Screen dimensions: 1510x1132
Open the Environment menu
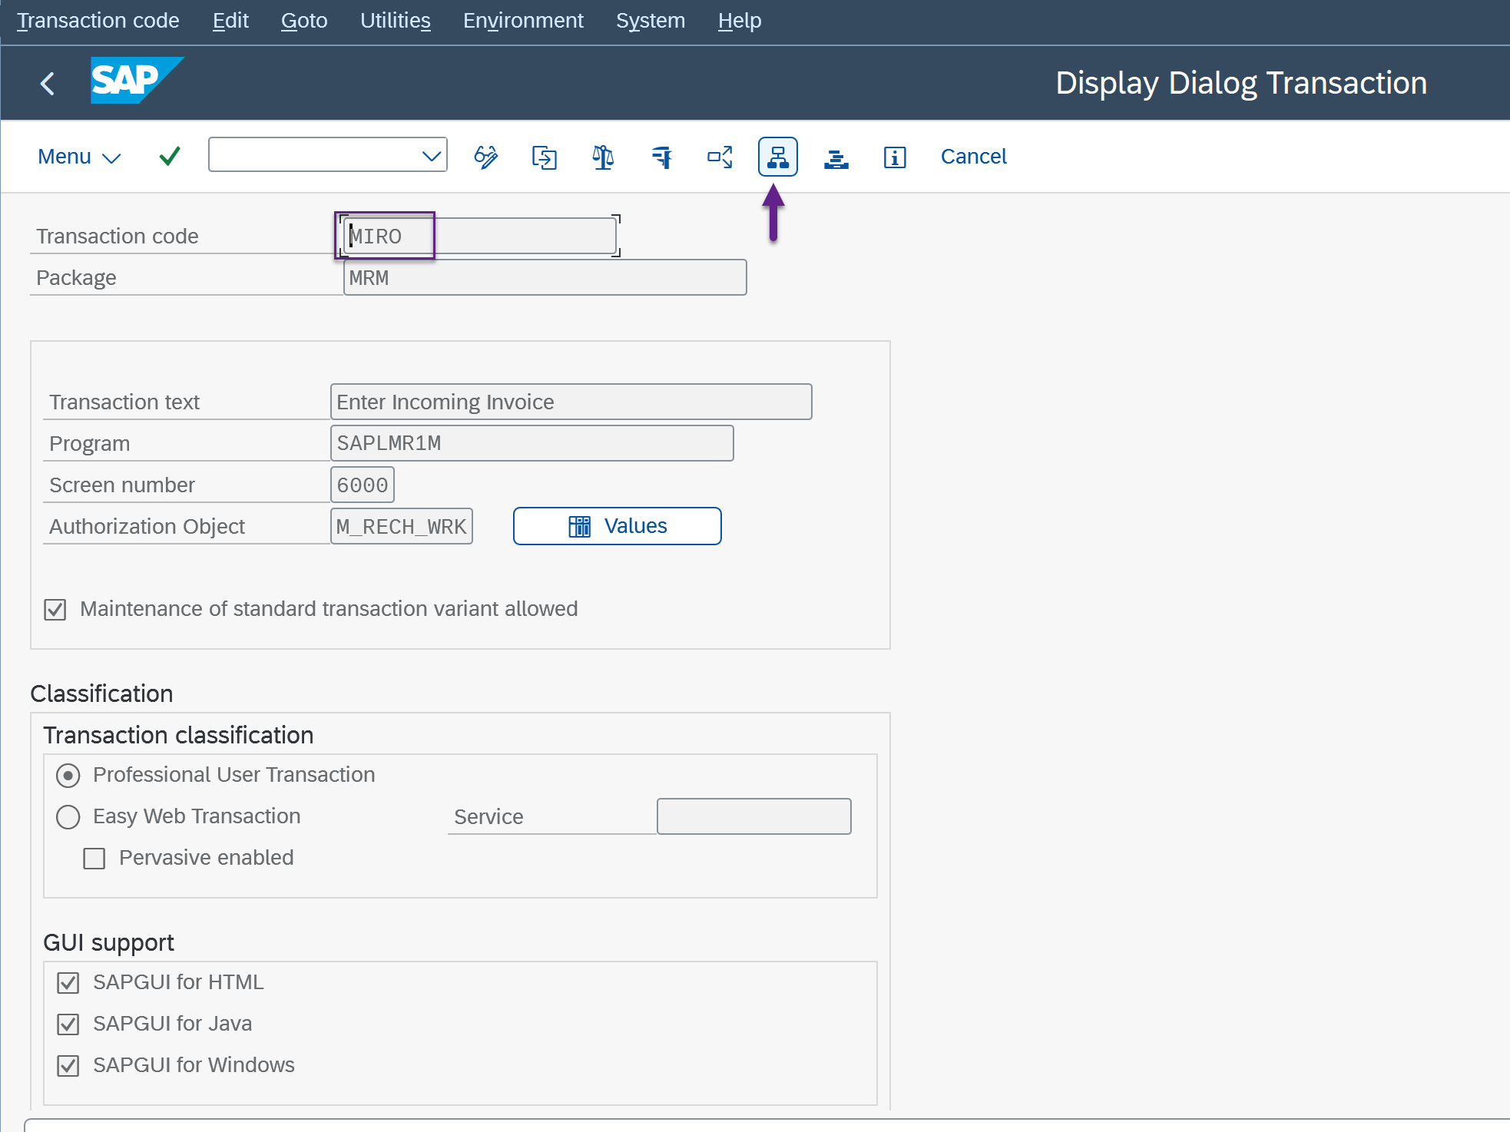(522, 21)
